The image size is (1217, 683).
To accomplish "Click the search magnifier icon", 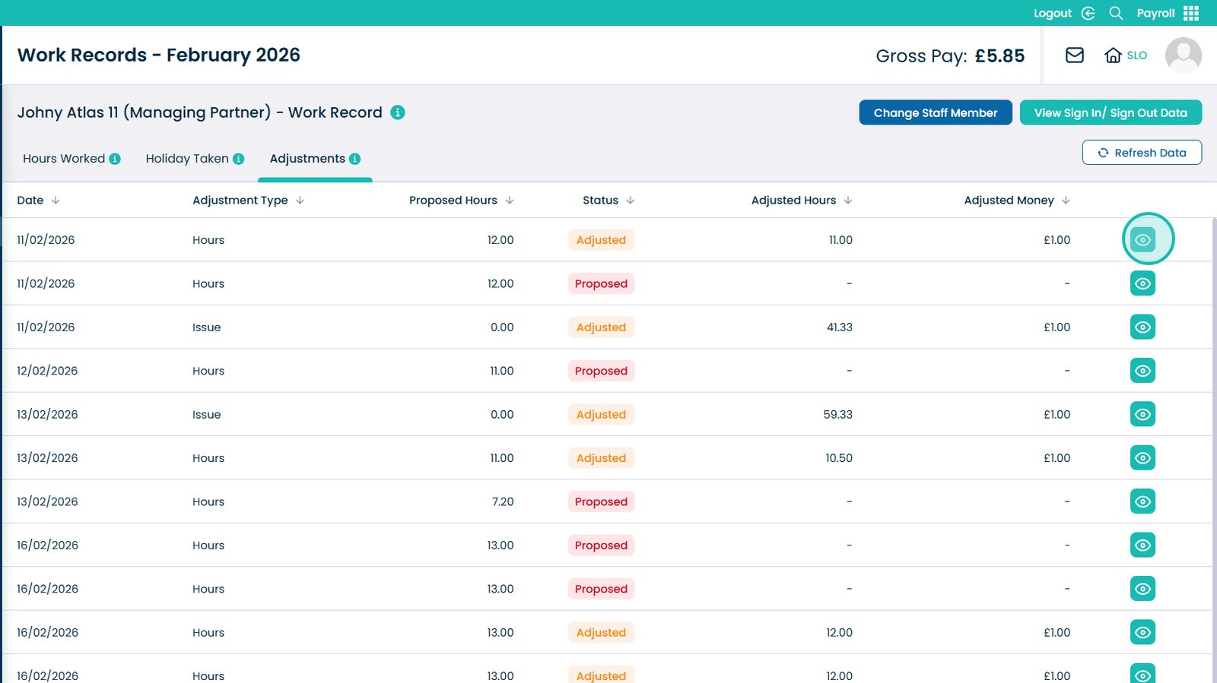I will click(x=1116, y=13).
